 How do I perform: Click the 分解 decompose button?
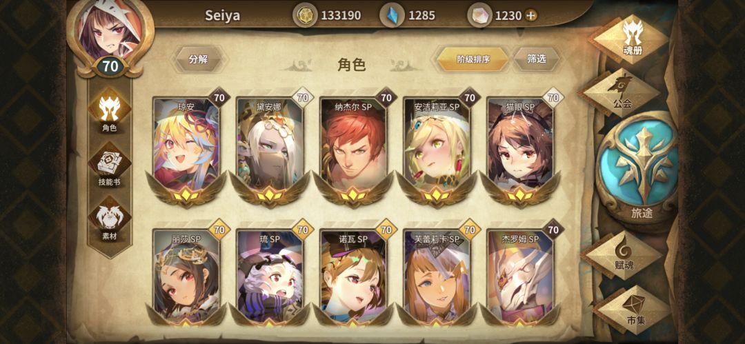[x=199, y=59]
